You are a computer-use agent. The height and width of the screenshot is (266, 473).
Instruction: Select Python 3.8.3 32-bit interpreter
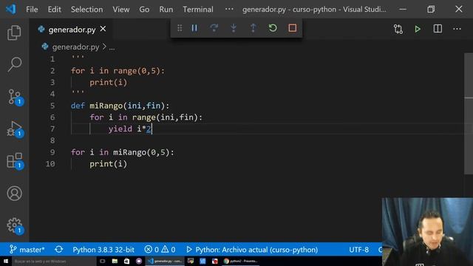[103, 250]
